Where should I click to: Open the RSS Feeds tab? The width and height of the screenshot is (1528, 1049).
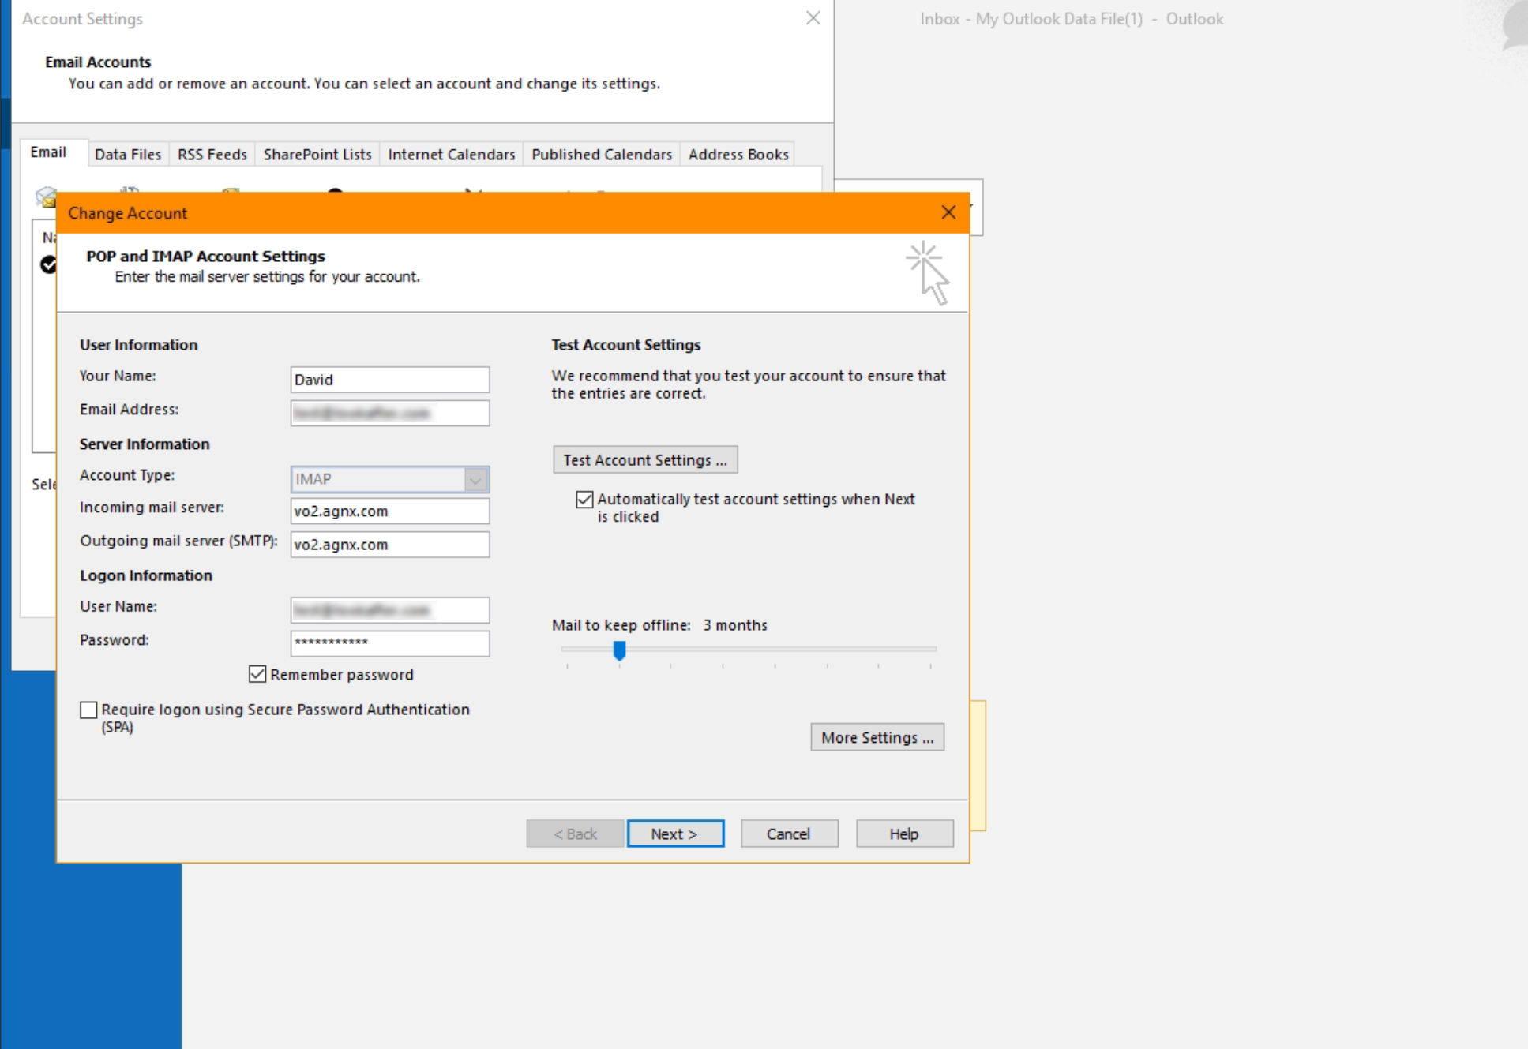click(x=212, y=154)
